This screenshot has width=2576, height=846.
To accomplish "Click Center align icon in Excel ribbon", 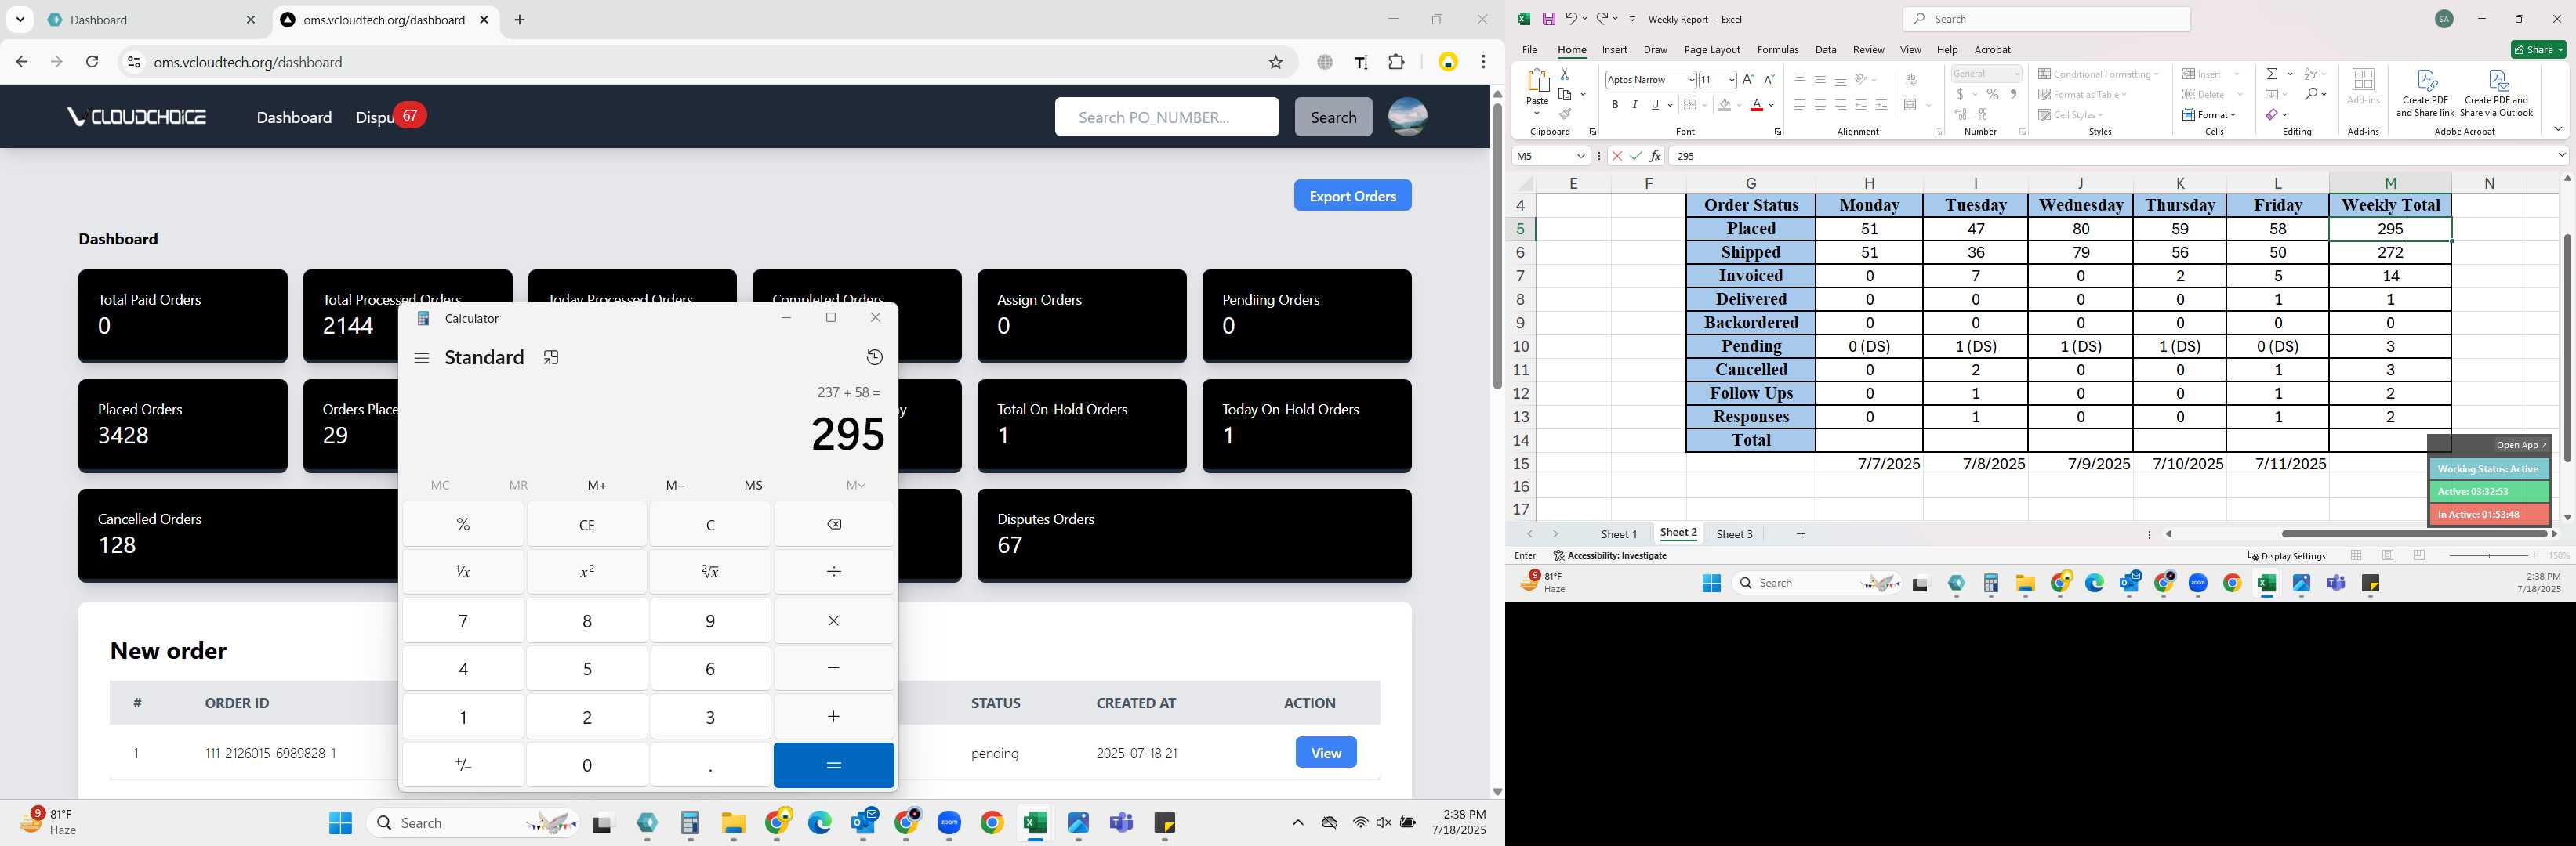I will 1820,105.
